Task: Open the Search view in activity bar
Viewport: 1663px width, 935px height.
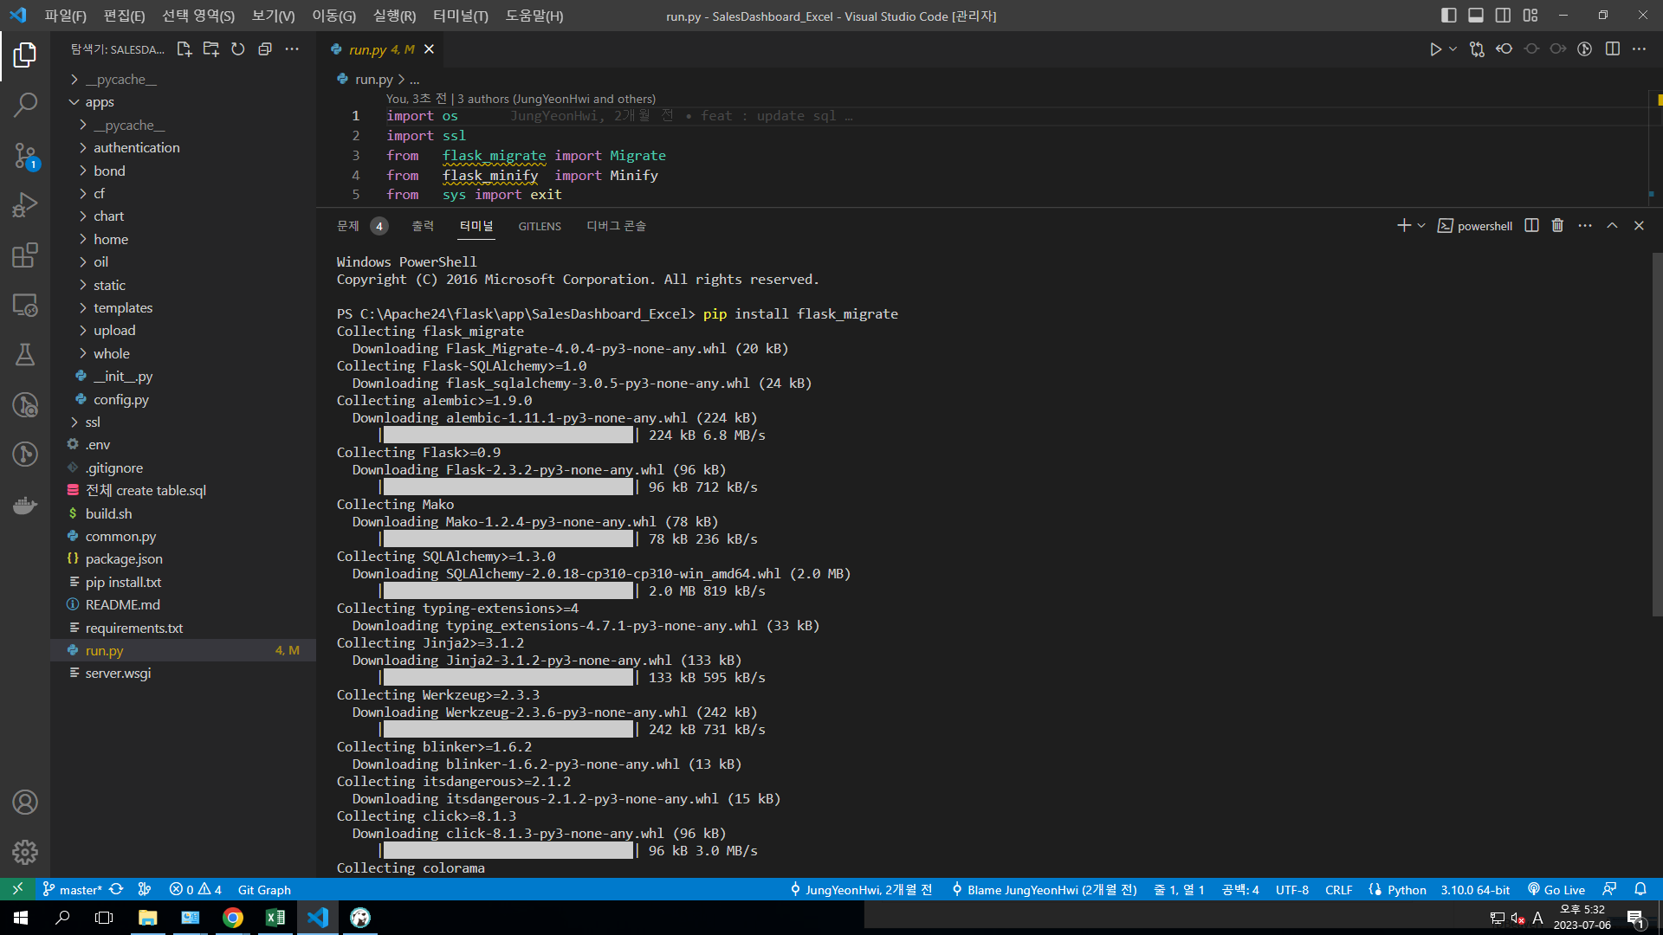Action: [25, 106]
